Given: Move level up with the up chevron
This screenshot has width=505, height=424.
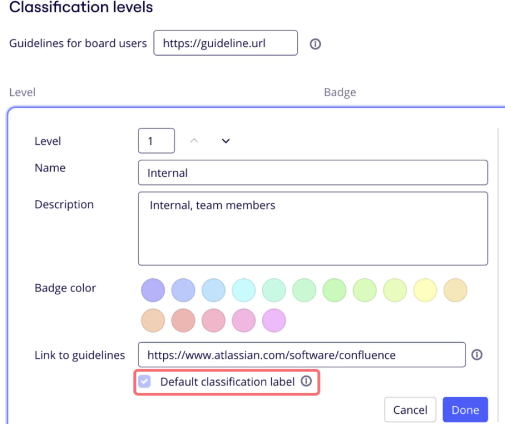Looking at the screenshot, I should (x=194, y=141).
